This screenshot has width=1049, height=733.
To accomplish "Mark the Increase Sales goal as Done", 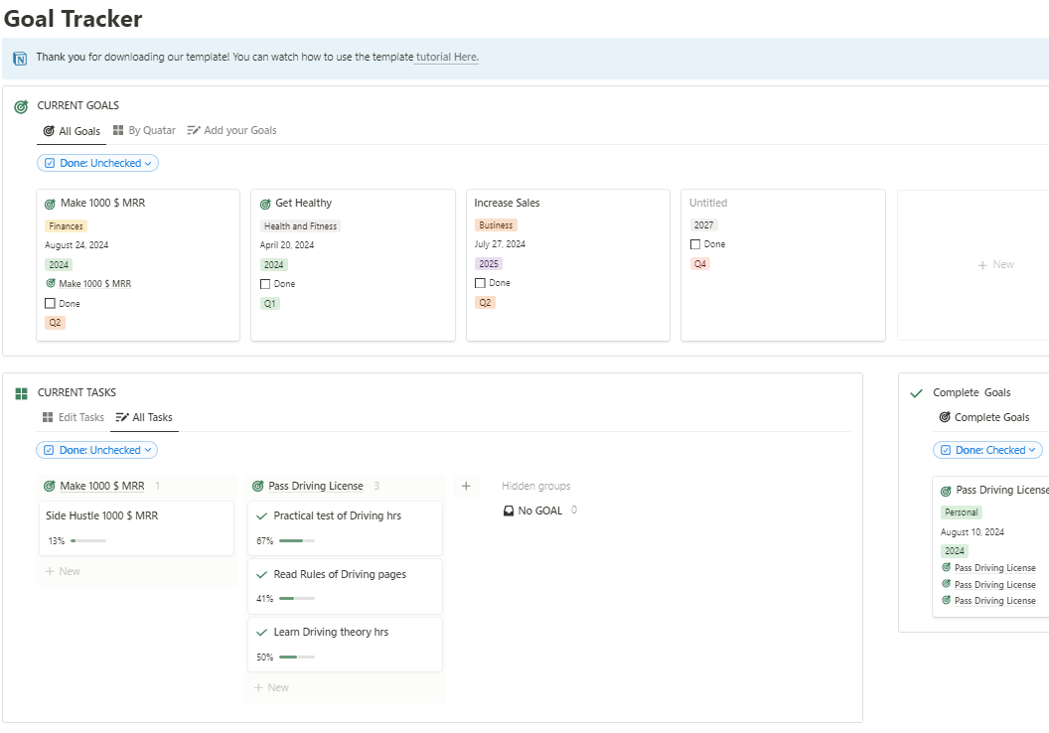I will tap(480, 283).
